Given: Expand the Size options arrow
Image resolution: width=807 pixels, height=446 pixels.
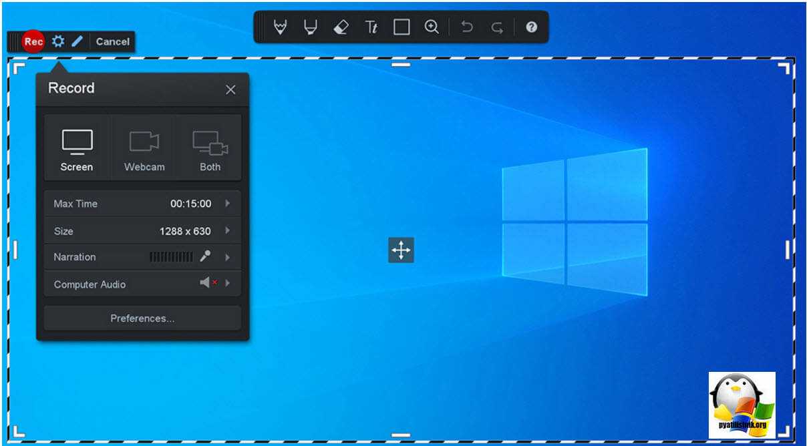Looking at the screenshot, I should click(x=228, y=231).
